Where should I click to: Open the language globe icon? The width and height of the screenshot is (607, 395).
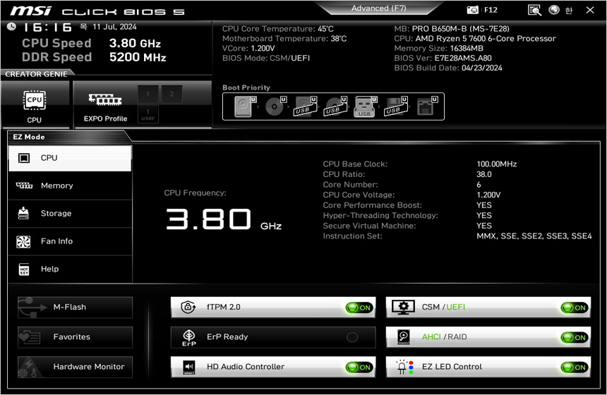tap(554, 10)
